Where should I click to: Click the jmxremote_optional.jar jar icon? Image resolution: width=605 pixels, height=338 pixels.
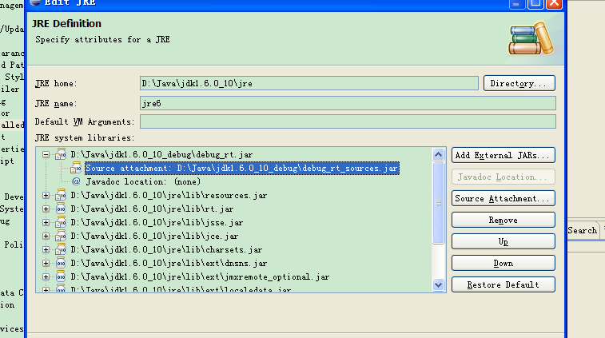pos(61,276)
